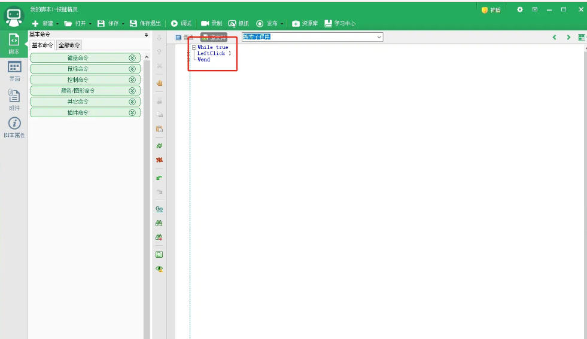The width and height of the screenshot is (587, 339).
Task: Open the 界面 interface panel in sidebar
Action: (14, 71)
